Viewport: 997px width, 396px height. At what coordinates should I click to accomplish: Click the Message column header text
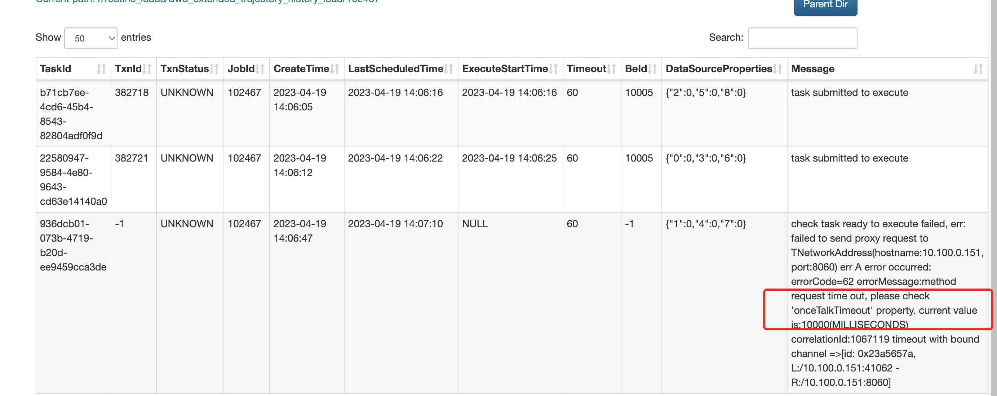[812, 69]
